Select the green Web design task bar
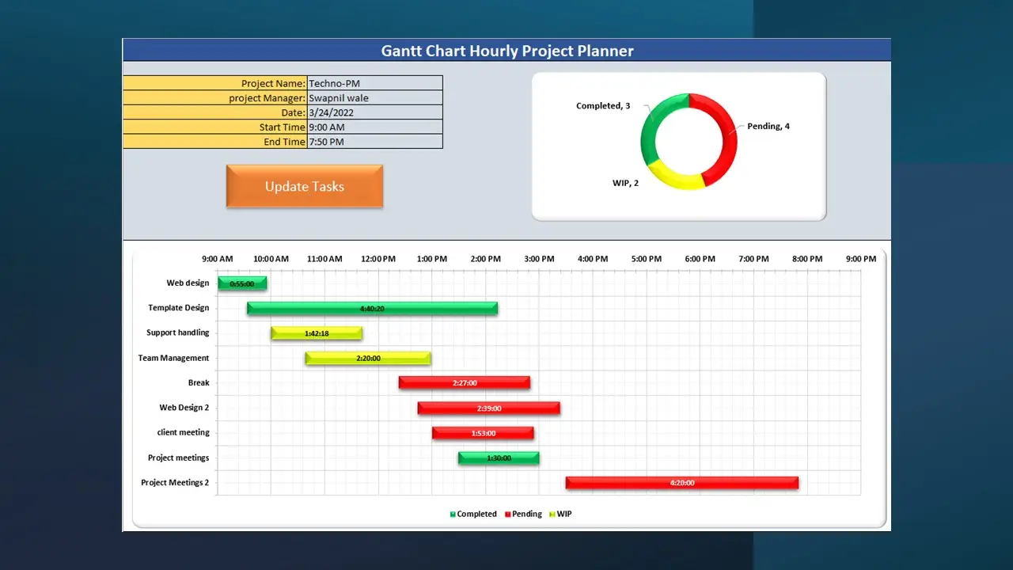Image resolution: width=1013 pixels, height=570 pixels. [242, 283]
